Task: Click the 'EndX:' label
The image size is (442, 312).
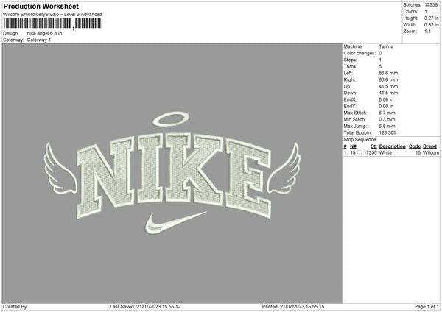Action: click(x=350, y=99)
